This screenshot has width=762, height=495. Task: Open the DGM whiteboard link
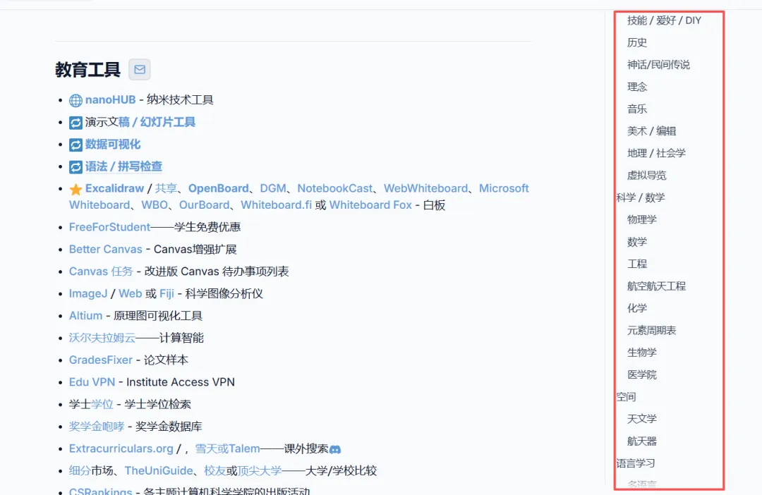273,188
